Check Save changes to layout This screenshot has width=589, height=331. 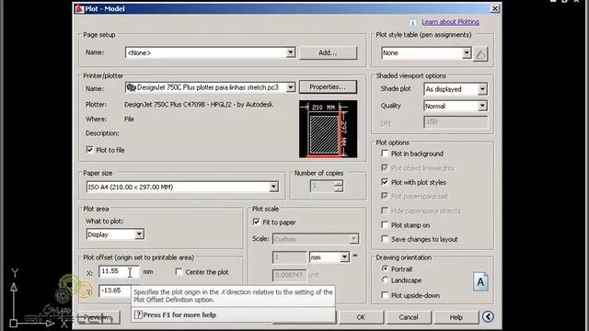pos(385,239)
